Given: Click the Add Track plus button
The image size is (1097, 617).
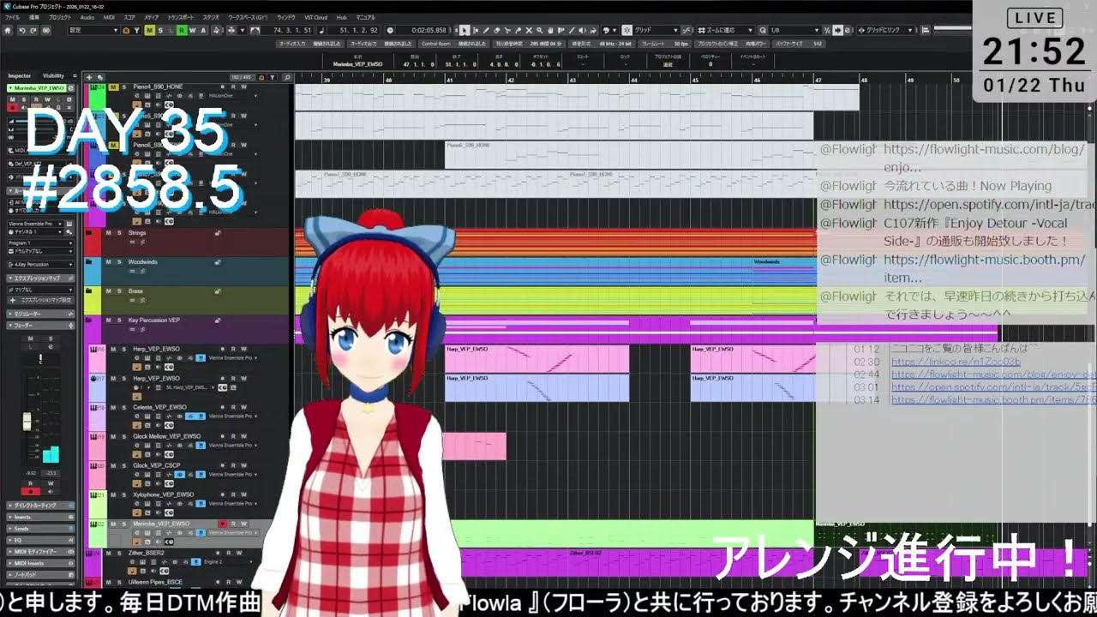Looking at the screenshot, I should point(89,77).
